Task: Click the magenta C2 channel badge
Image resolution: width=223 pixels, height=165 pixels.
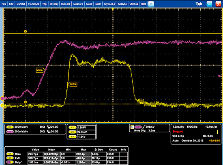Action: pos(10,132)
